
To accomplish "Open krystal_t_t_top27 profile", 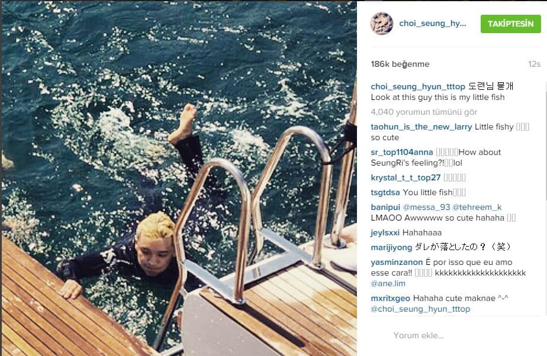I will click(x=406, y=177).
